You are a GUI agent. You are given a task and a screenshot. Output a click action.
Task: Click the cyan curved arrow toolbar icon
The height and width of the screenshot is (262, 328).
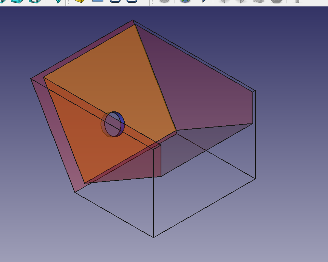(x=57, y=2)
